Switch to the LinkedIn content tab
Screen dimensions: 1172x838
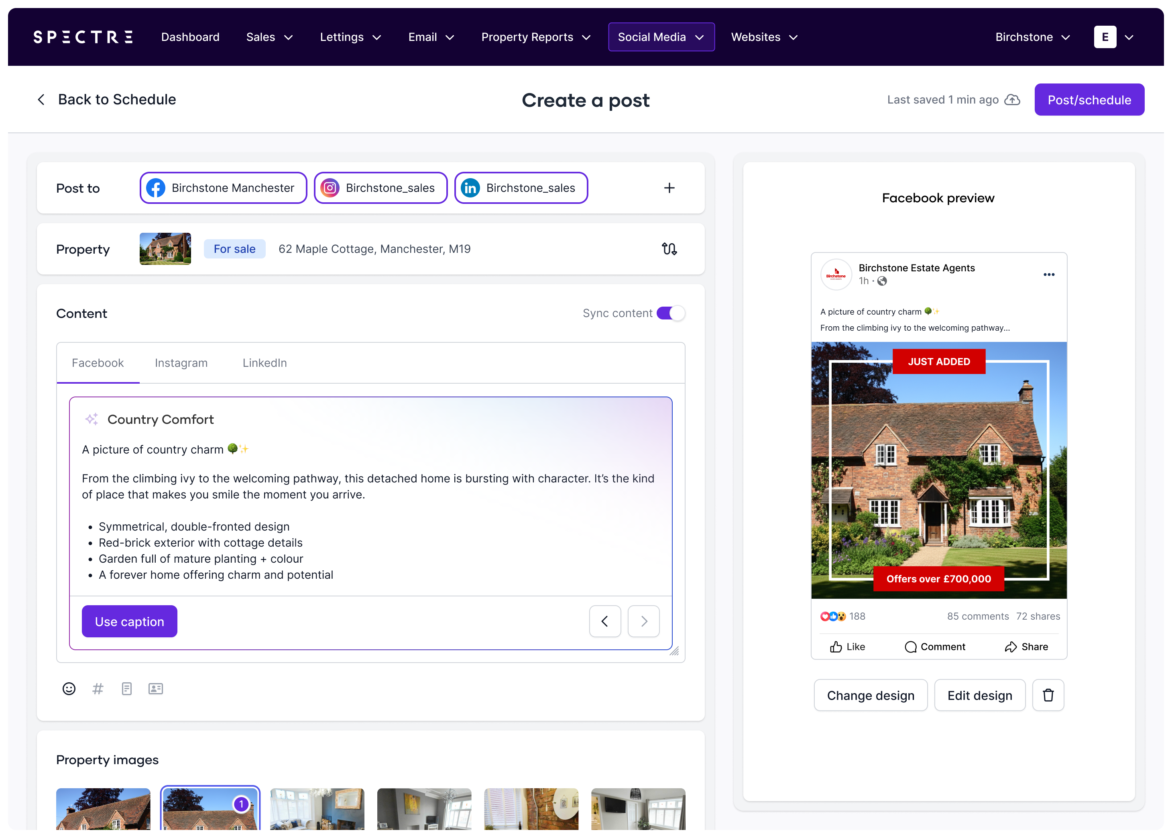pos(264,363)
